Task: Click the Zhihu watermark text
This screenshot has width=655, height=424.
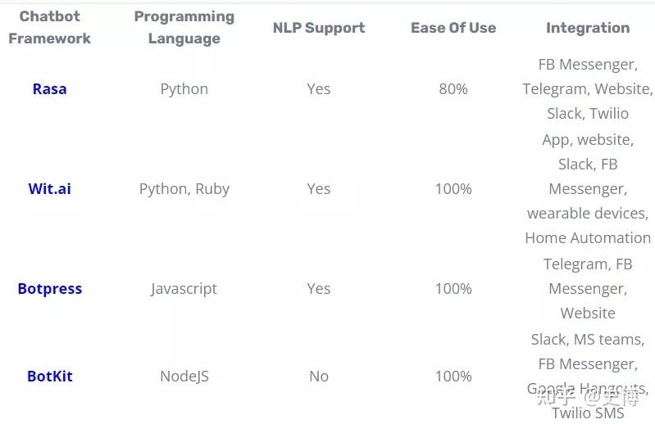Action: click(x=587, y=399)
